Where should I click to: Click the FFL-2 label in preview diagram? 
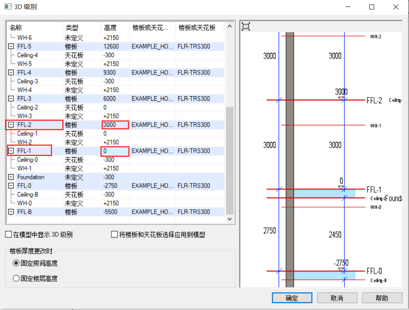tap(374, 100)
